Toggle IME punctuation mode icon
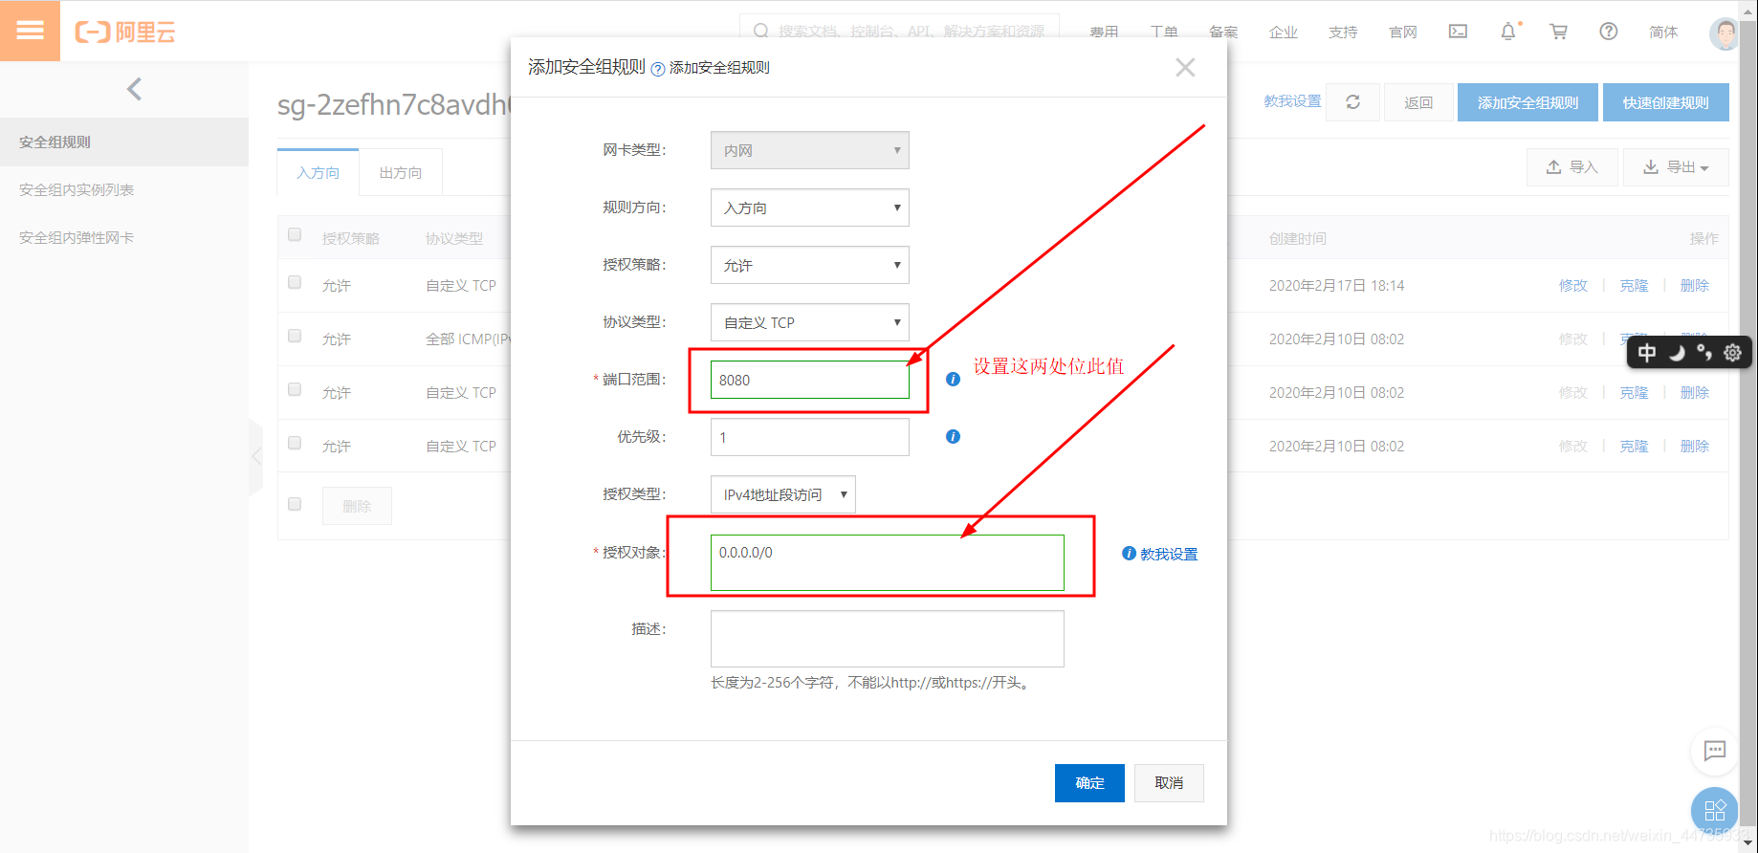1758x853 pixels. [1704, 353]
